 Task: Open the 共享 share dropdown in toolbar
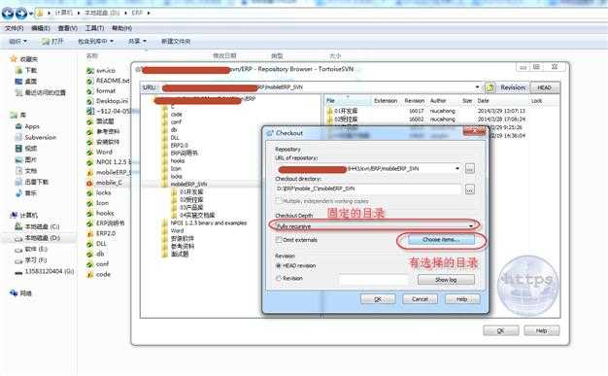pyautogui.click(x=137, y=41)
